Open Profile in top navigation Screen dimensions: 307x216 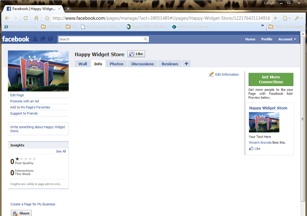point(267,39)
